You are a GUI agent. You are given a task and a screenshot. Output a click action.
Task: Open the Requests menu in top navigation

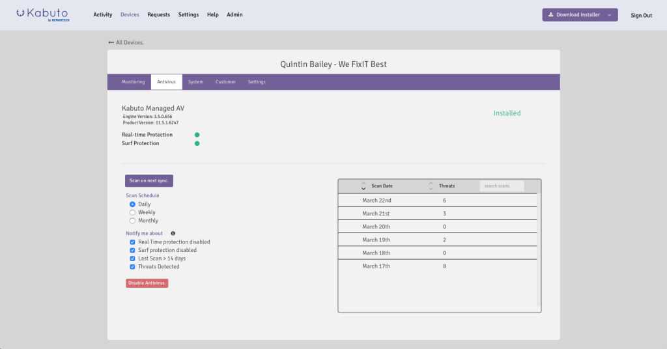(x=158, y=15)
